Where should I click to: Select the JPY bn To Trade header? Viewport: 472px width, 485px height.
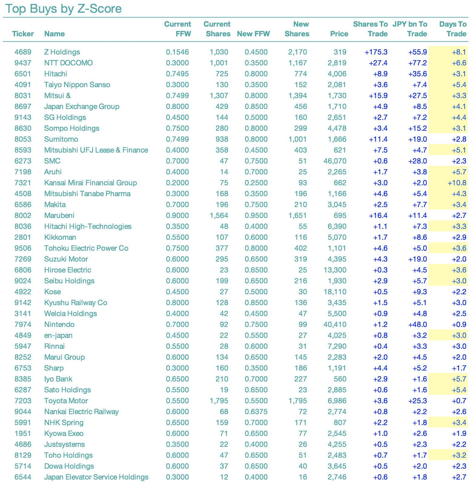click(x=410, y=29)
